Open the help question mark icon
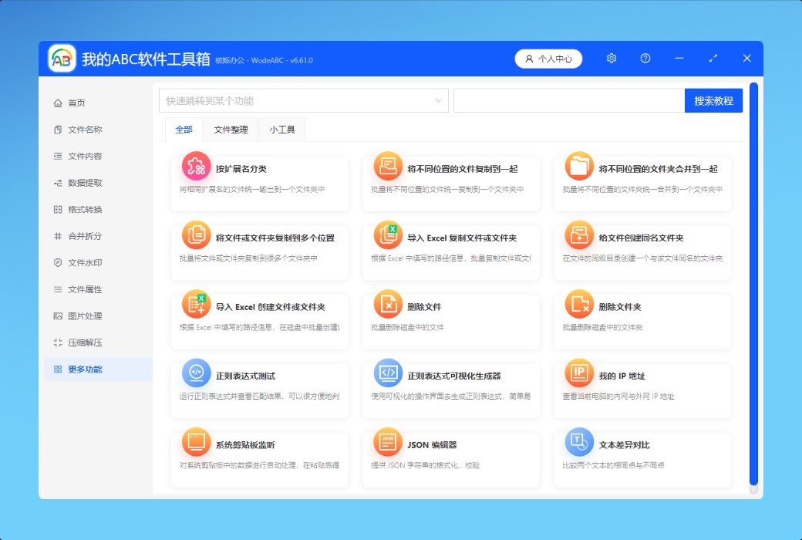This screenshot has height=540, width=802. tap(645, 59)
